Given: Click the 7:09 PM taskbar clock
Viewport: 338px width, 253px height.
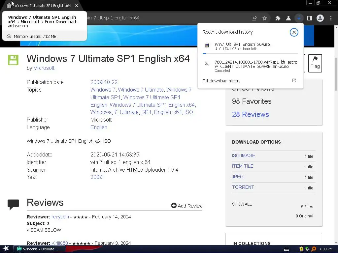Looking at the screenshot, I should (326, 249).
